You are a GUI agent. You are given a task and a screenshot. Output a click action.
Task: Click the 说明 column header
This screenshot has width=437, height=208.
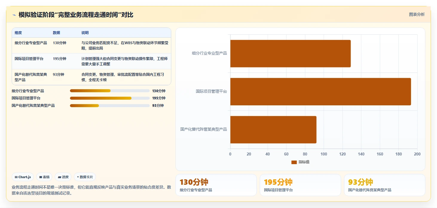pyautogui.click(x=85, y=33)
